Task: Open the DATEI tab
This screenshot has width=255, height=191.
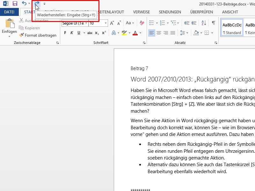Action: click(x=9, y=12)
